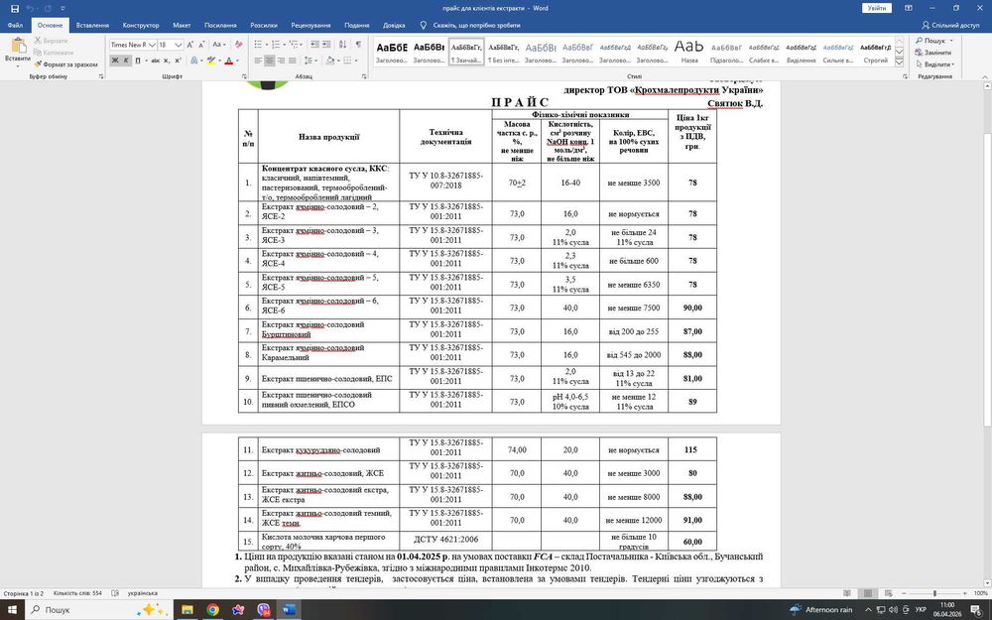Switch to the Макет tab

tap(182, 26)
